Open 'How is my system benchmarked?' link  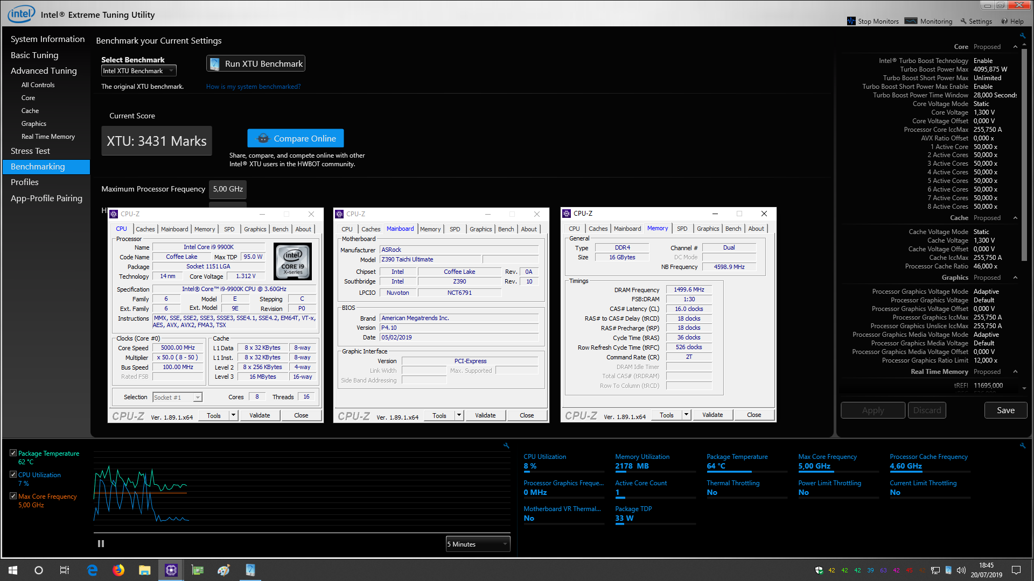(x=253, y=87)
